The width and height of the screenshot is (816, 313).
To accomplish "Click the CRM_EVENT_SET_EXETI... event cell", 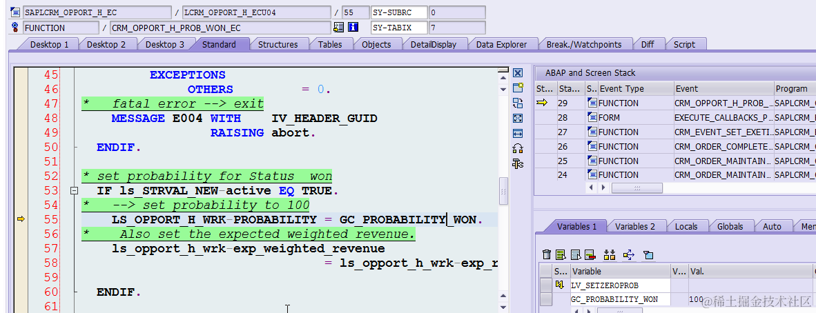I will [723, 132].
